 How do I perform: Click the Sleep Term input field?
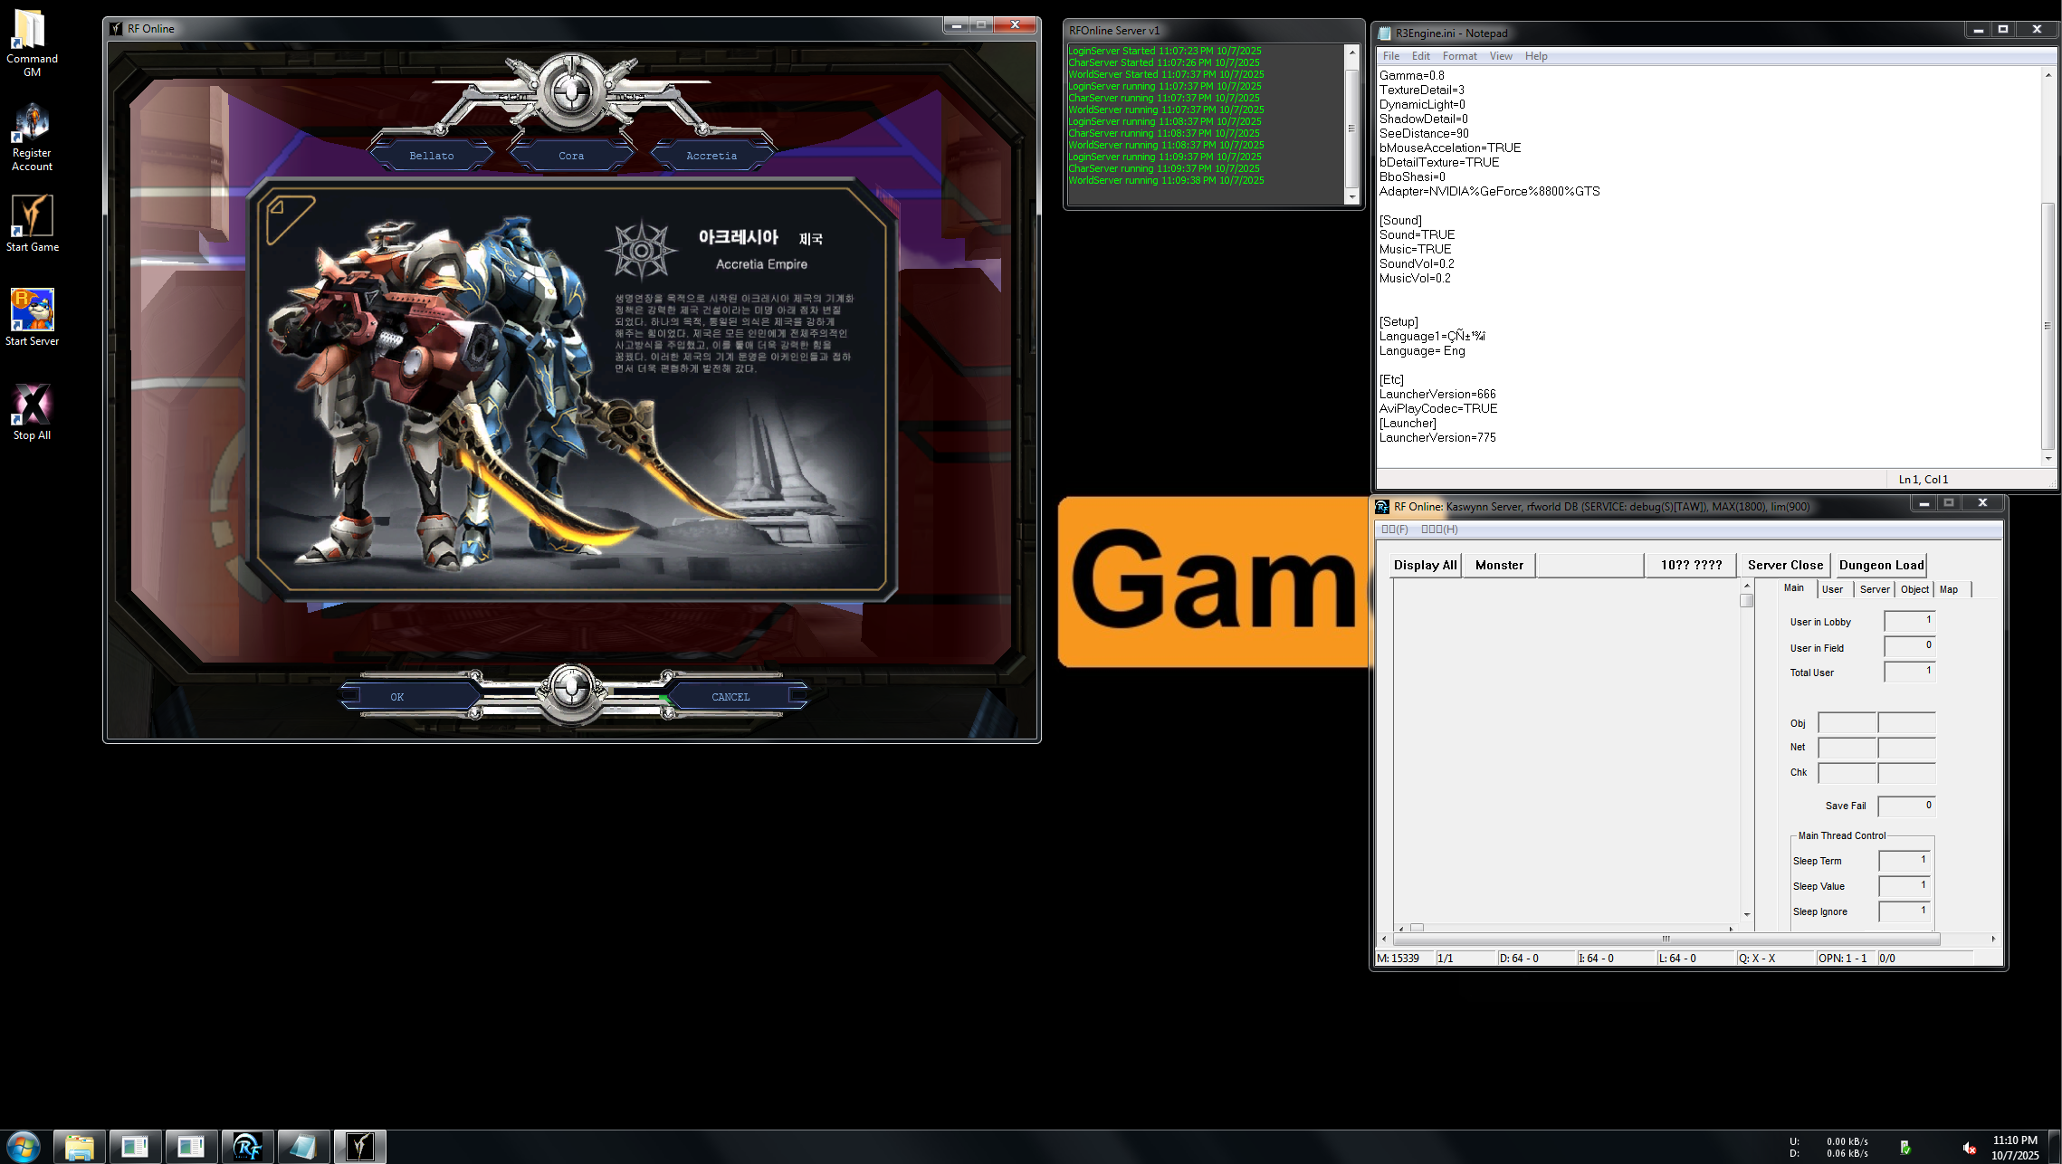click(1904, 861)
